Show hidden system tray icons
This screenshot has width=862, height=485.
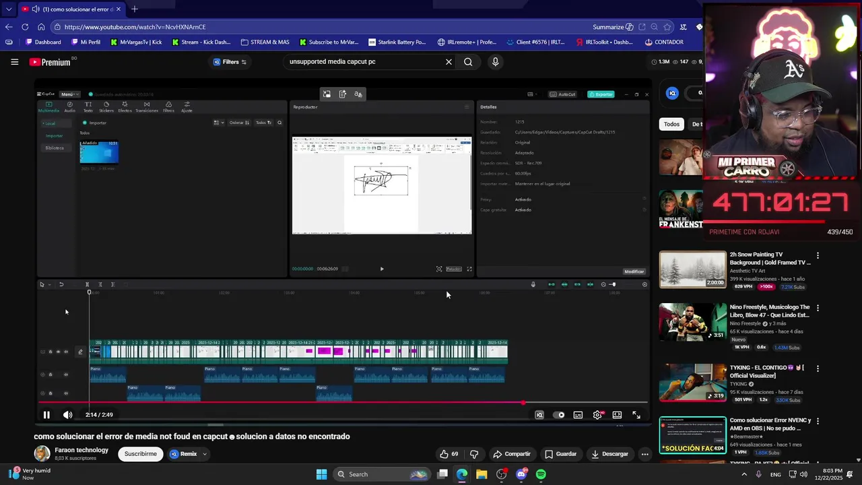[744, 474]
